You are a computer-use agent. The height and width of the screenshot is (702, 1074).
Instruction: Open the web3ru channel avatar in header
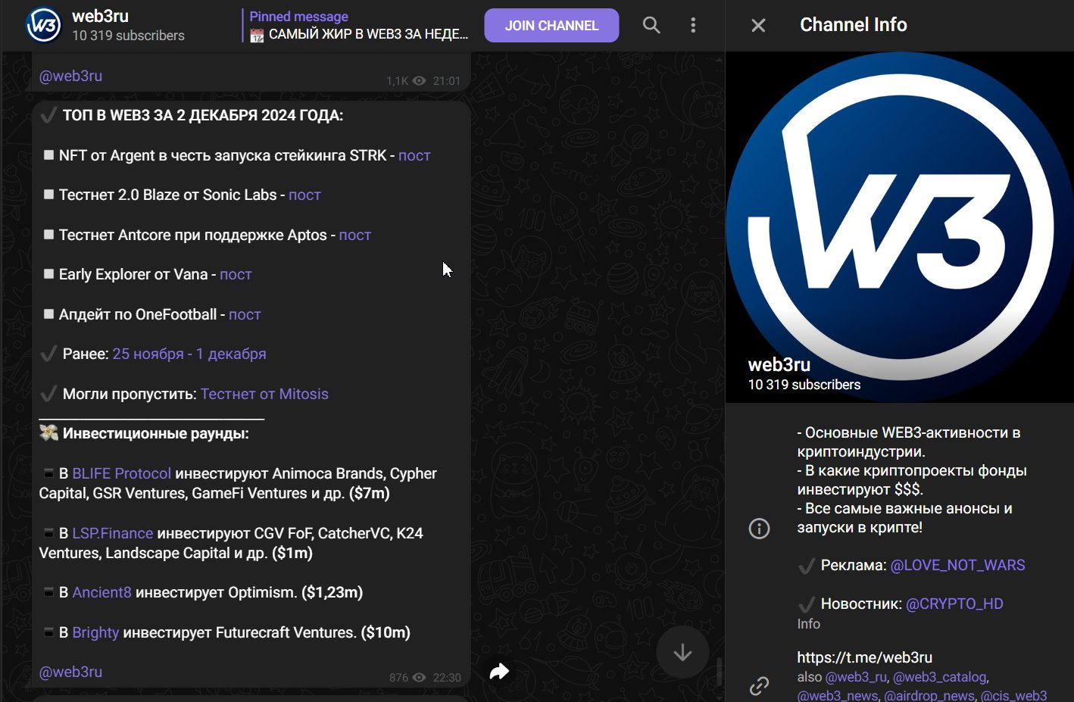point(43,25)
